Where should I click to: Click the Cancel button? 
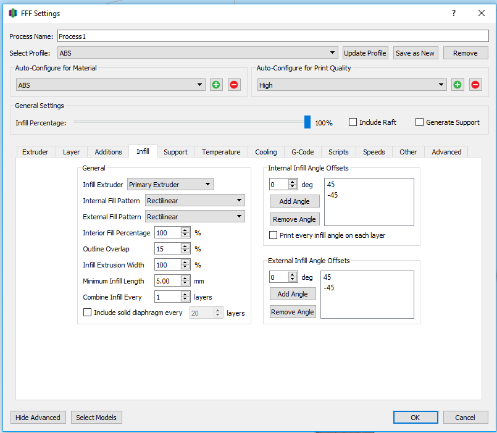pyautogui.click(x=466, y=418)
